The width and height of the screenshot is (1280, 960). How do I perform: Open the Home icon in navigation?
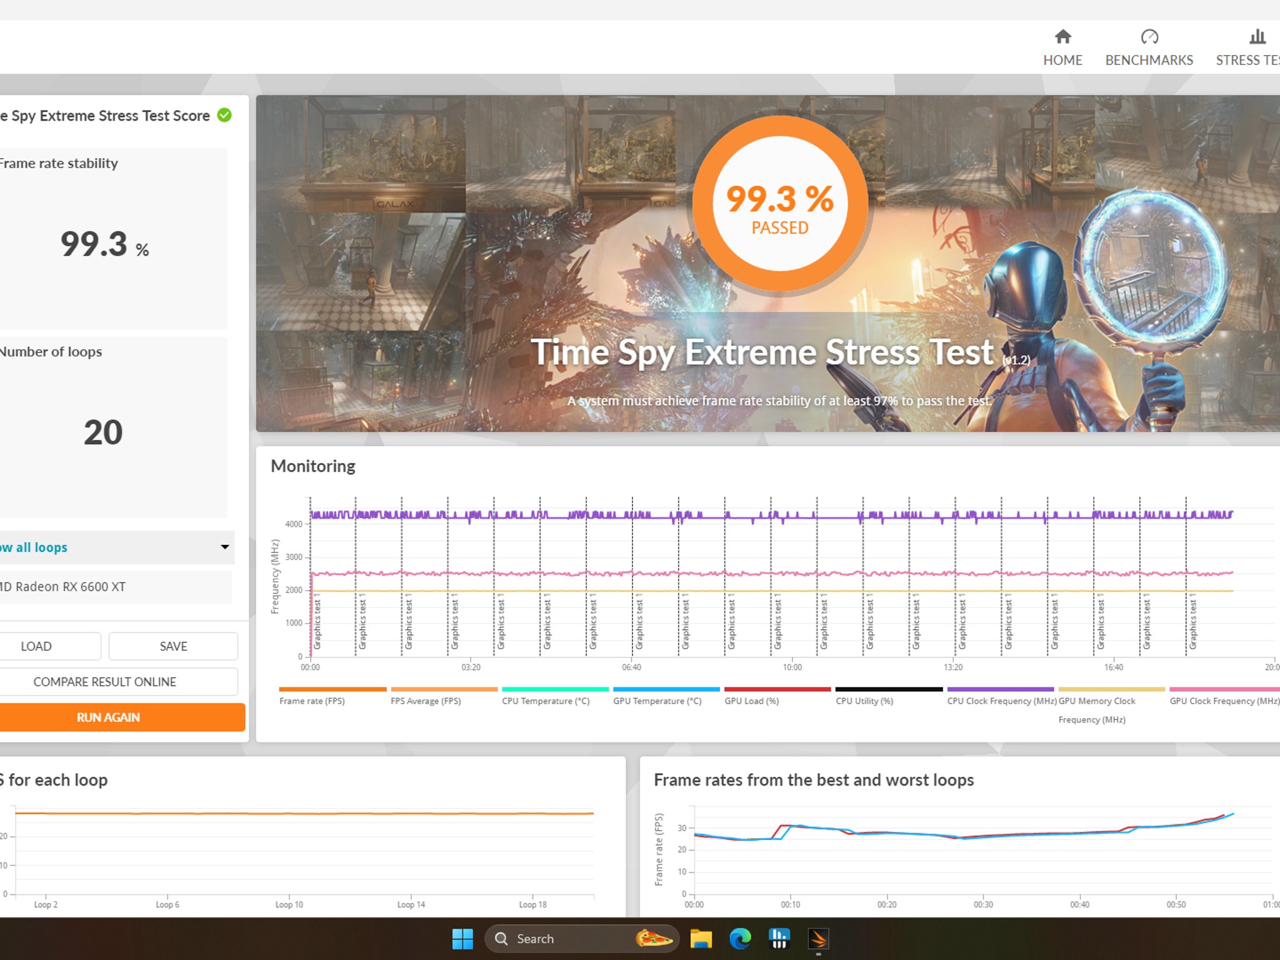pyautogui.click(x=1062, y=37)
